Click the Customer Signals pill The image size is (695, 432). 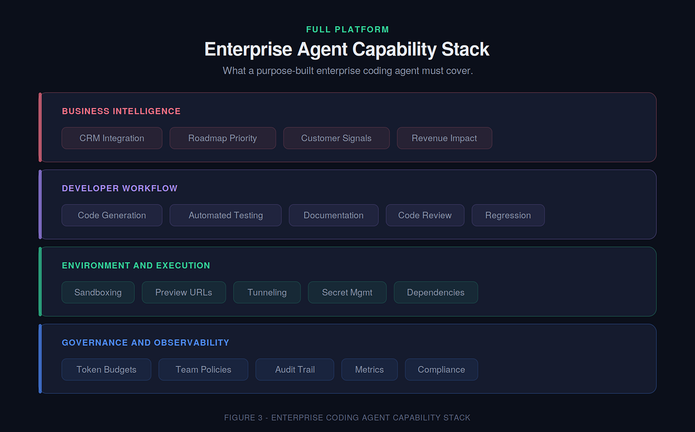pyautogui.click(x=336, y=138)
